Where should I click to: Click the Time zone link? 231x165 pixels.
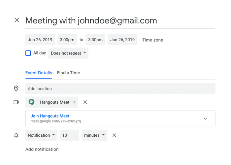[x=153, y=40]
